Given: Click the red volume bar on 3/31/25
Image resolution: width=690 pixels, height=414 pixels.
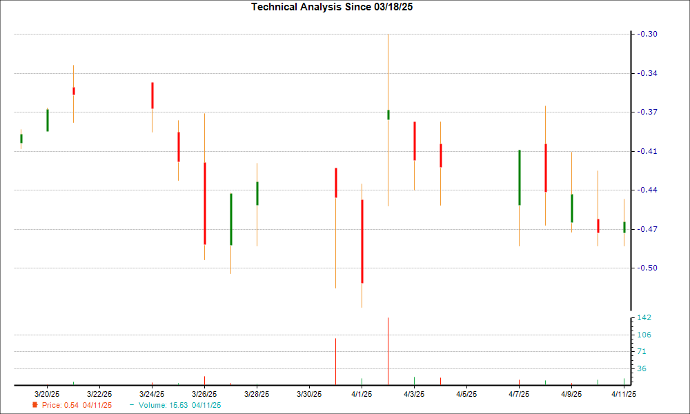Looking at the screenshot, I should tap(335, 361).
